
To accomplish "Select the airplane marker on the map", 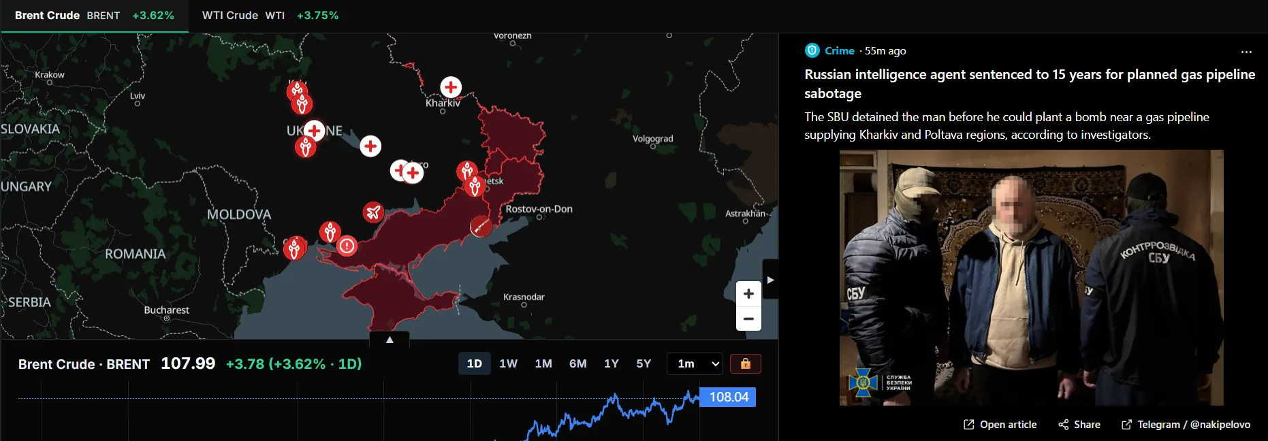I will coord(373,212).
